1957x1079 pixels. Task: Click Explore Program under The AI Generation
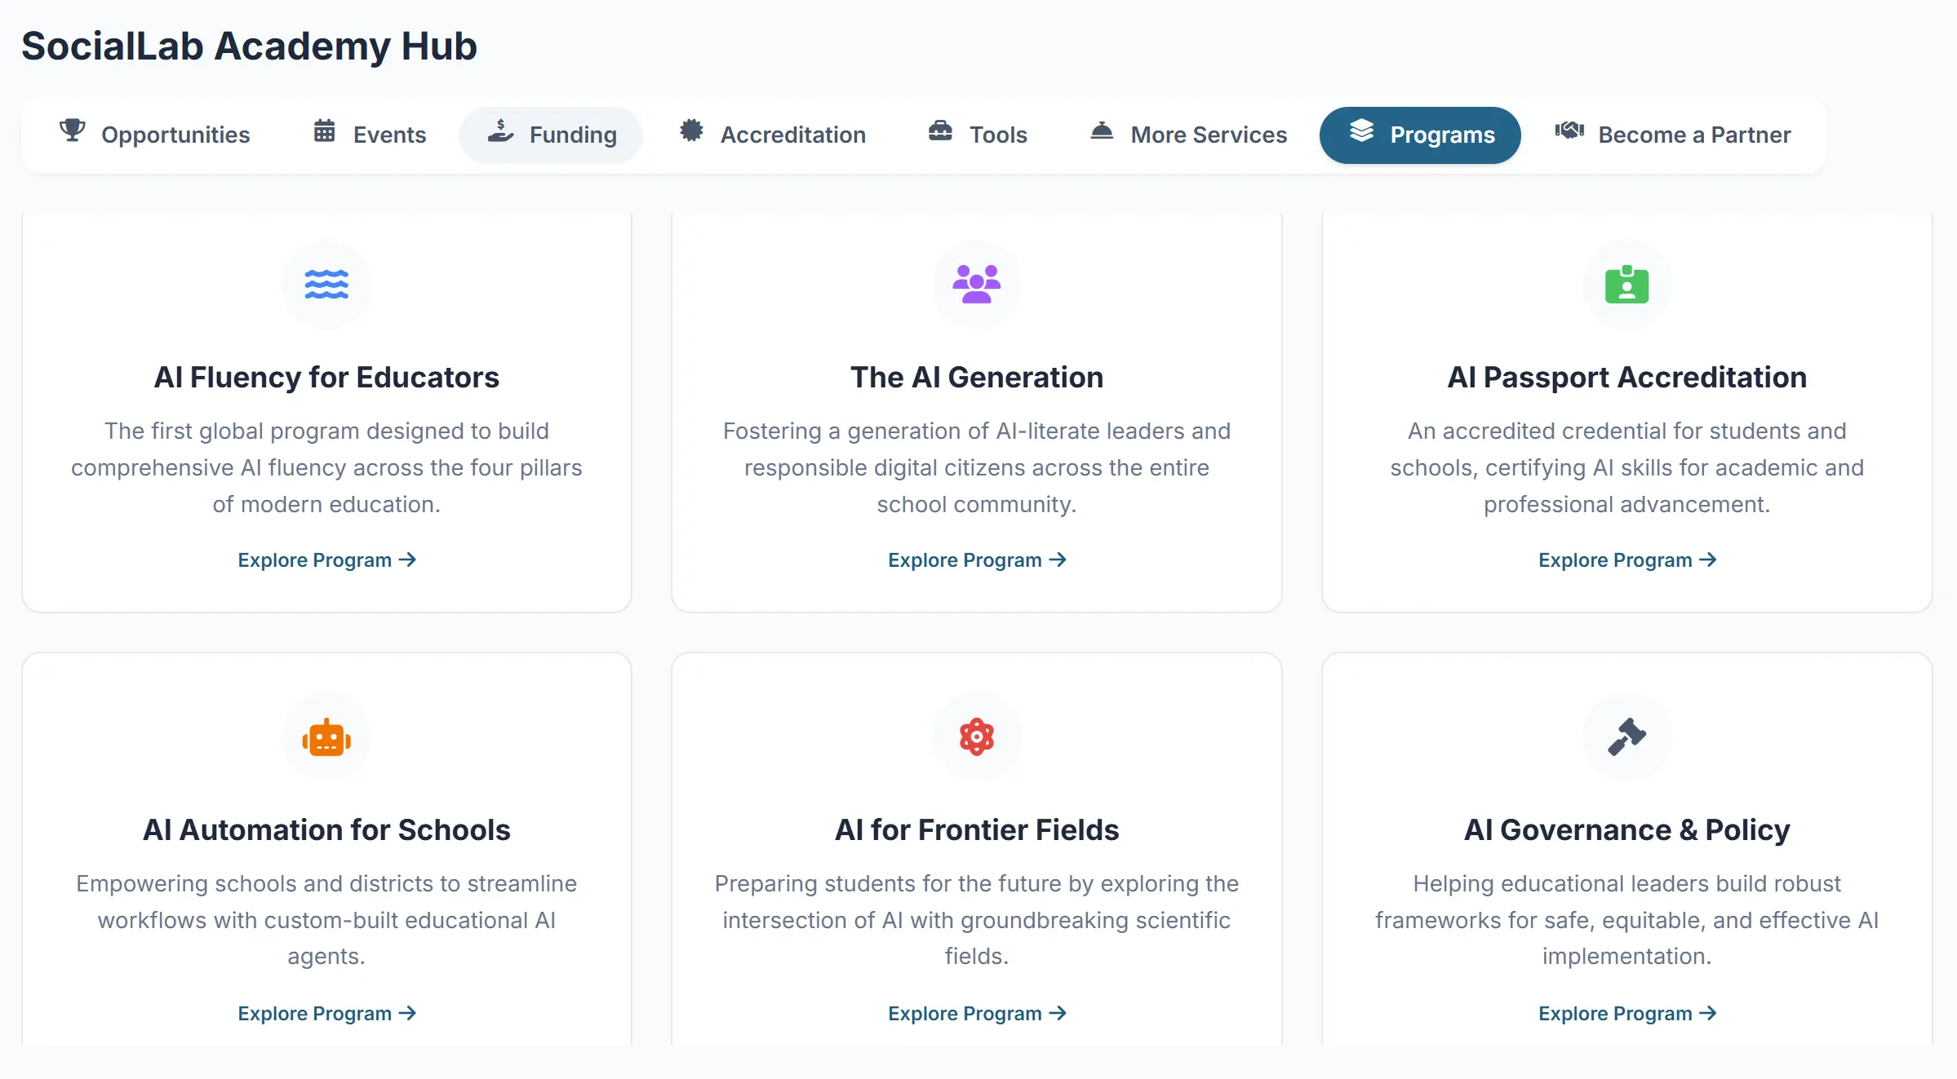[977, 559]
